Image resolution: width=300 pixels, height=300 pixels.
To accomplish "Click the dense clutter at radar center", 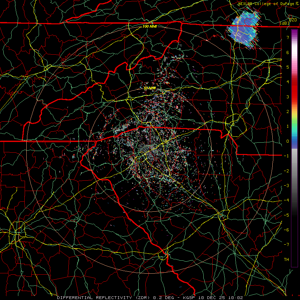I will (150, 150).
